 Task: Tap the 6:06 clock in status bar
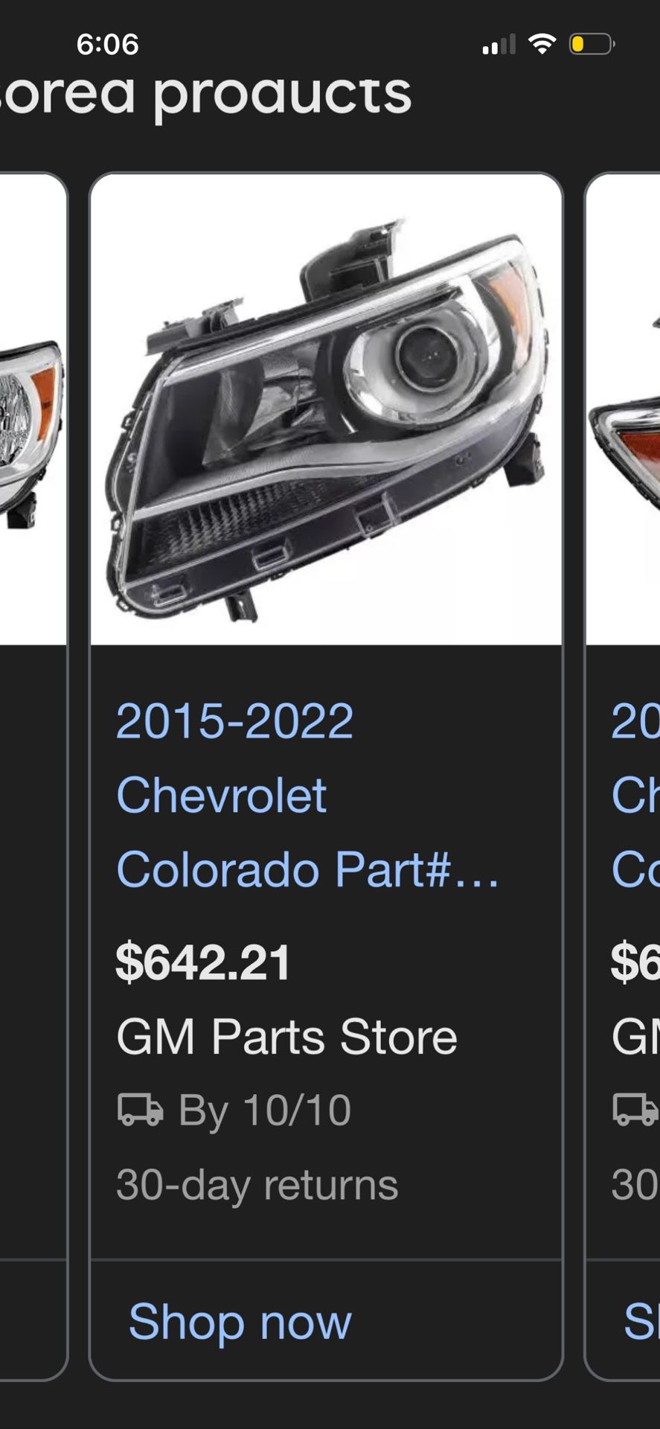[x=107, y=44]
